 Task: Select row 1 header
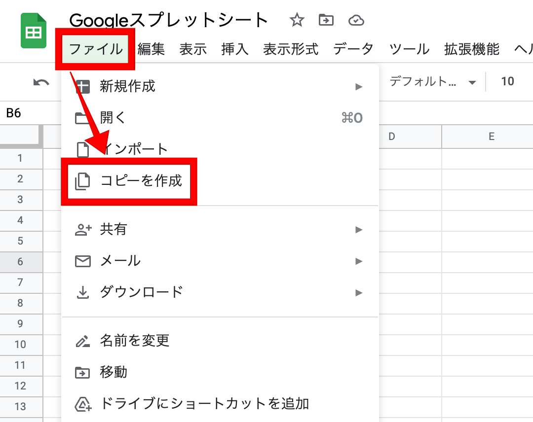(21, 158)
